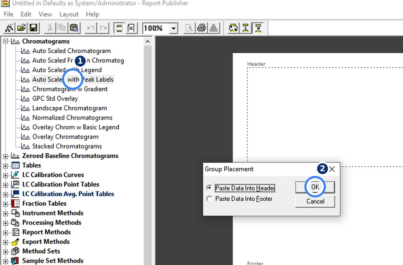Viewport: 403px width, 265px height.
Task: Select Auto Scaled Chromatogram tree item
Action: tap(71, 51)
